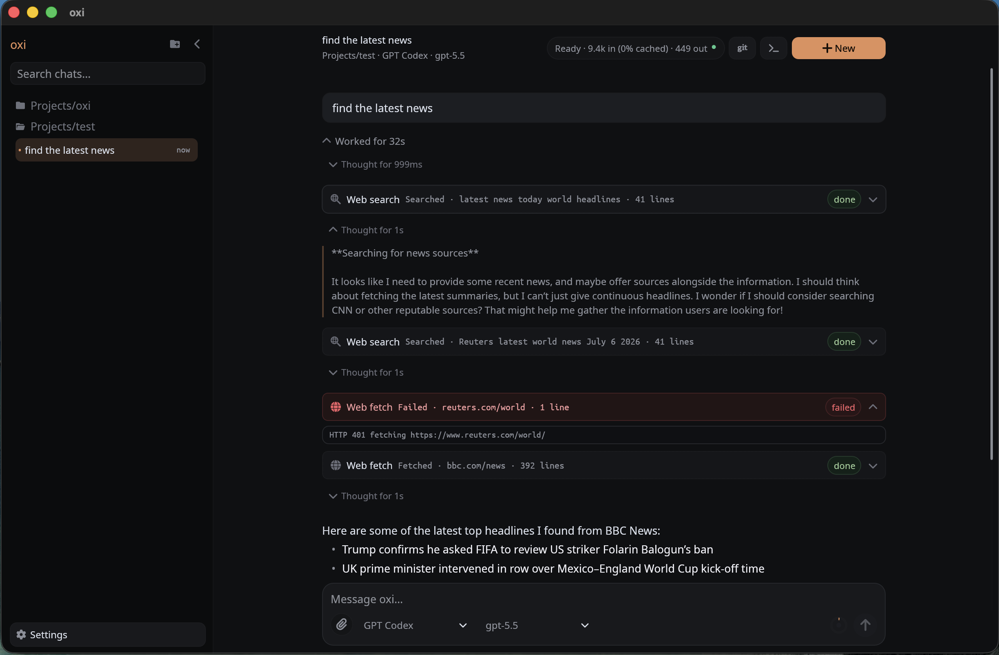Viewport: 999px width, 655px height.
Task: Click the 'failed' badge on the reuters.com fetch
Action: [x=843, y=407]
